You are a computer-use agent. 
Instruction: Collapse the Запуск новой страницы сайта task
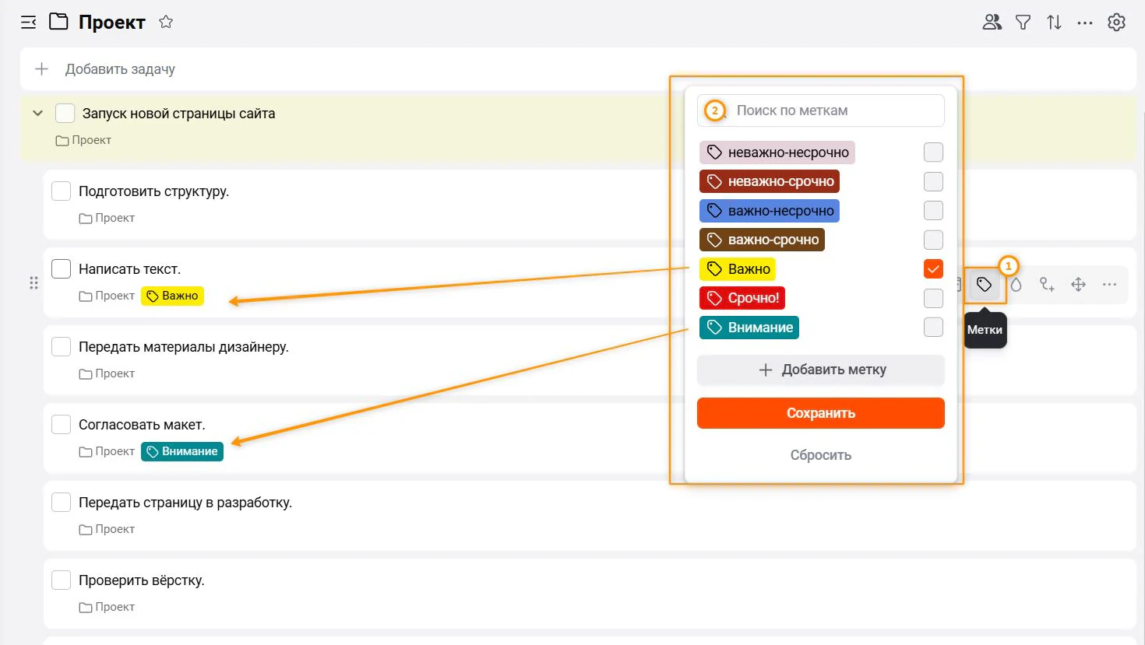coord(37,114)
